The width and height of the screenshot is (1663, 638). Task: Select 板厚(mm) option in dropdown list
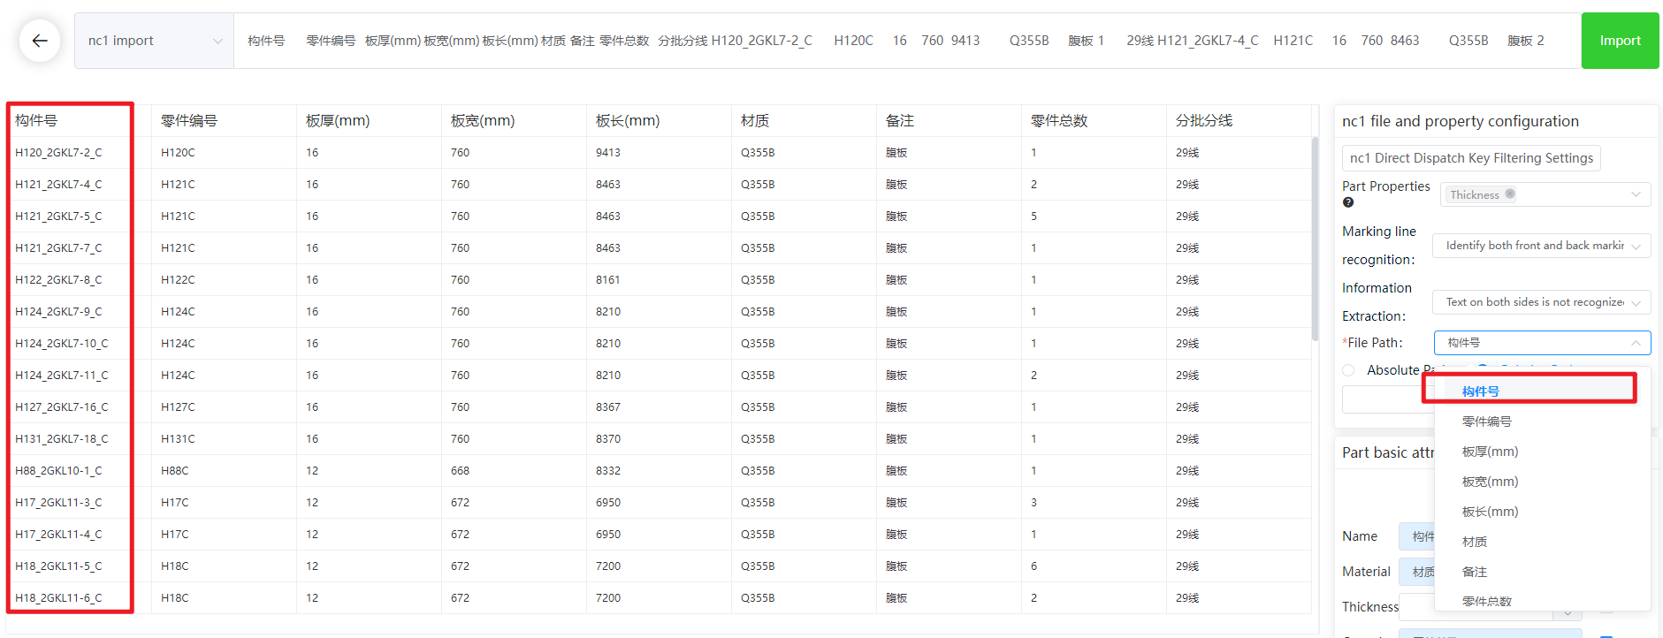[x=1542, y=452]
